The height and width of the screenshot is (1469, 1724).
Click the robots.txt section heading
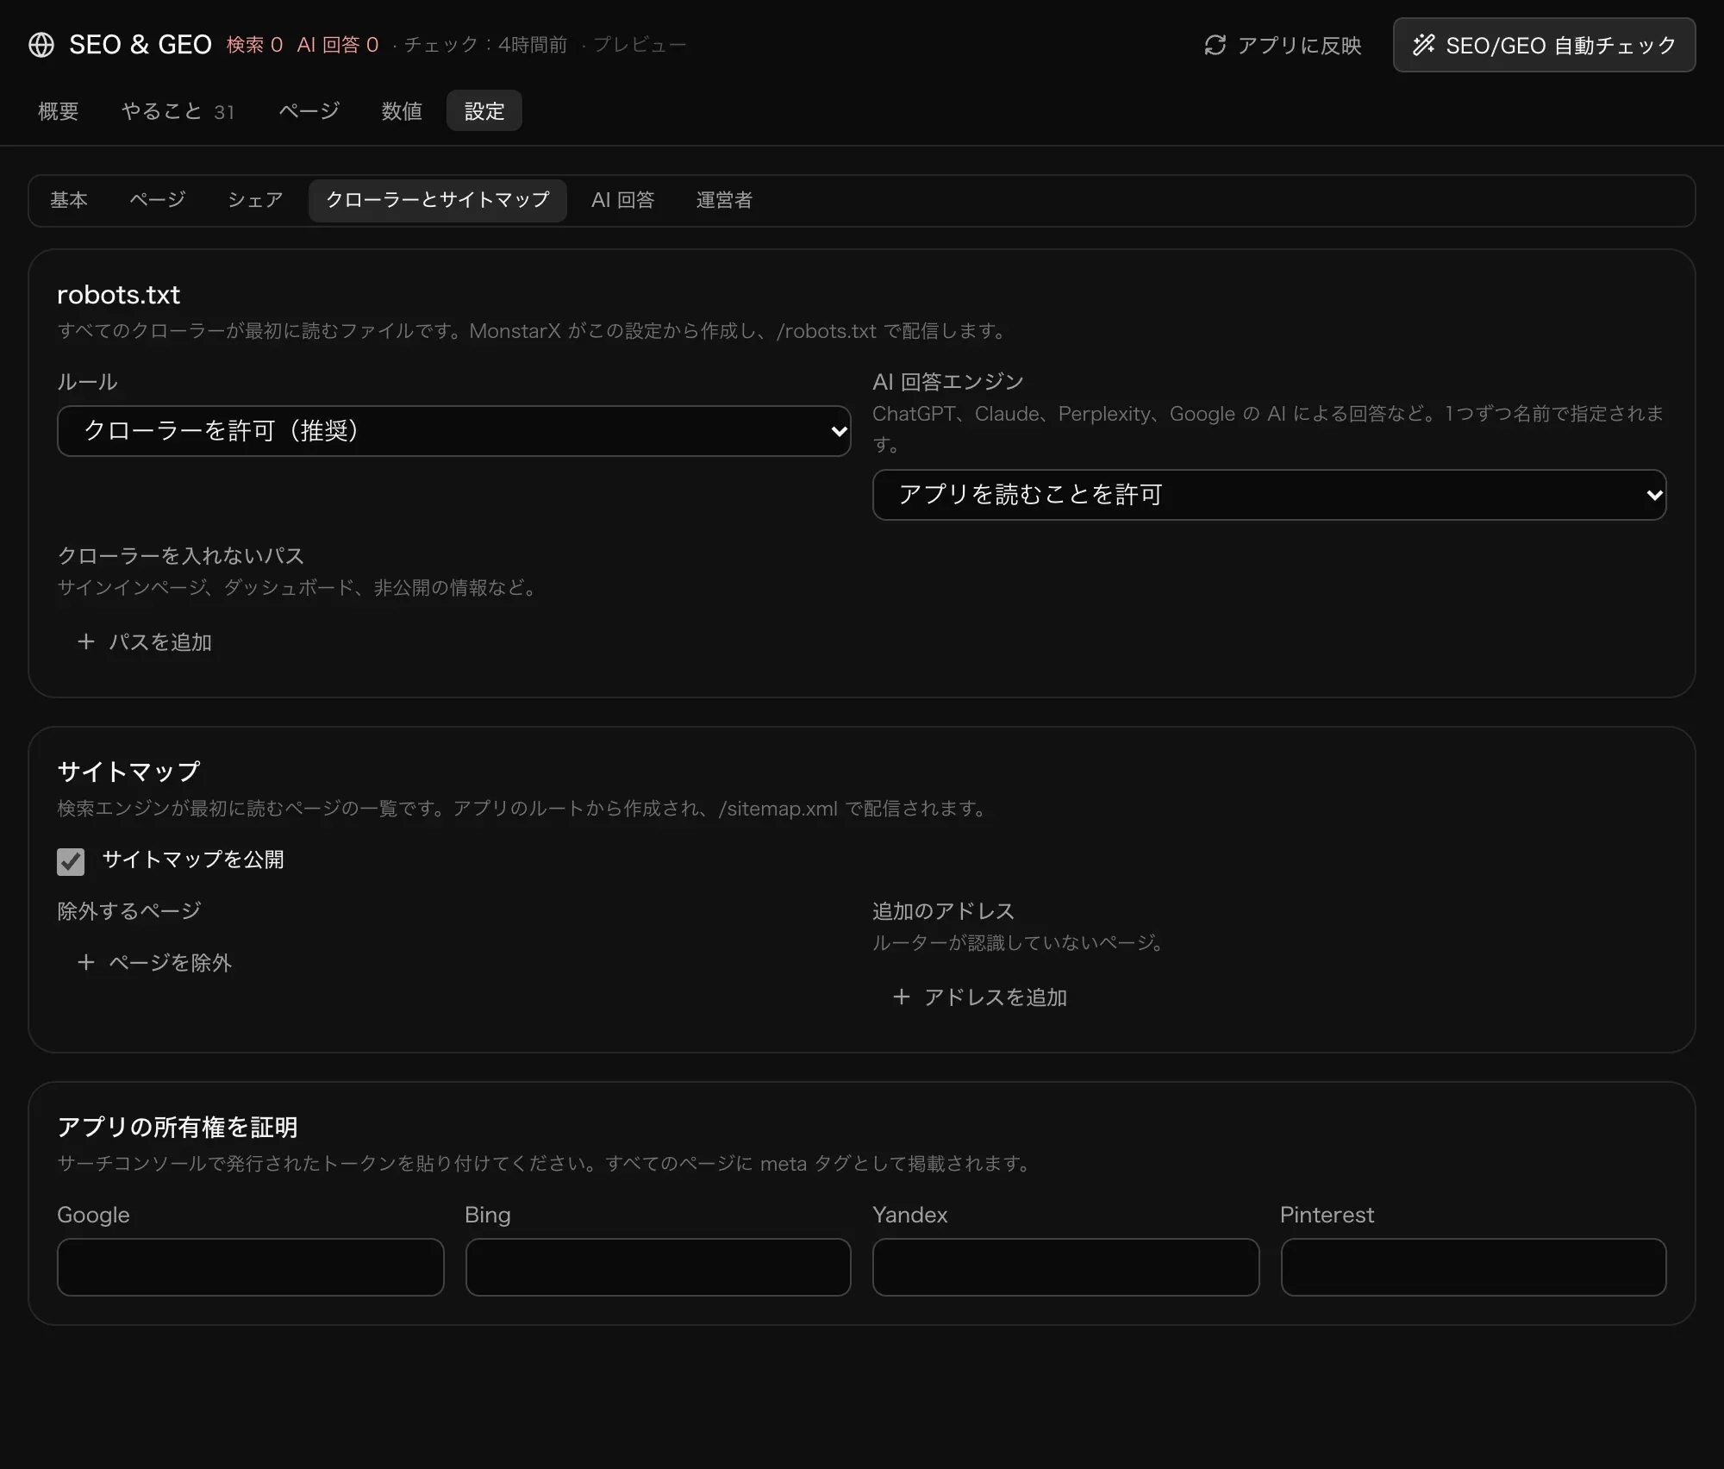click(119, 295)
